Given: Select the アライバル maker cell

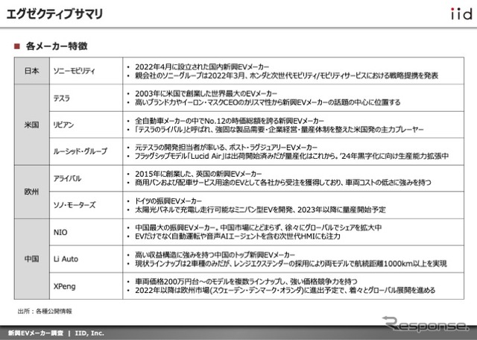Looking at the screenshot, I should (x=86, y=178).
